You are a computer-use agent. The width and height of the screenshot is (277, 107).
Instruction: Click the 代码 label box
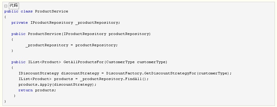(14, 6)
